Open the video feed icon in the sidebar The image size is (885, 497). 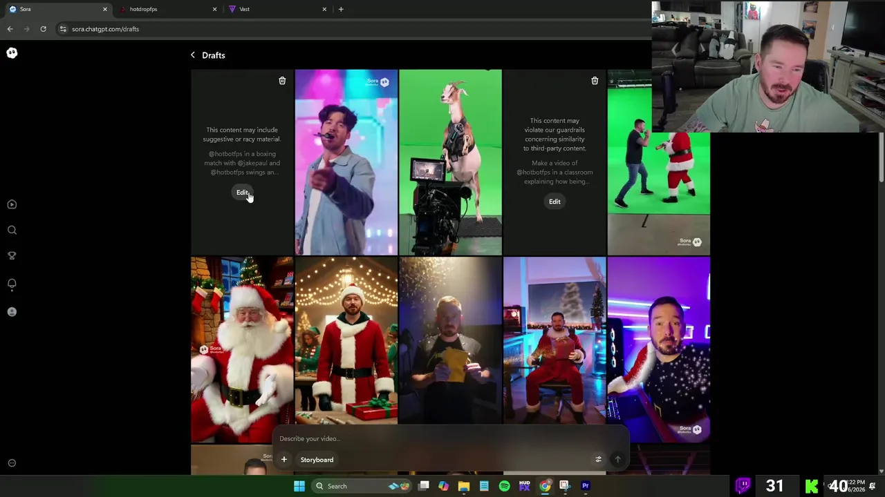point(12,204)
